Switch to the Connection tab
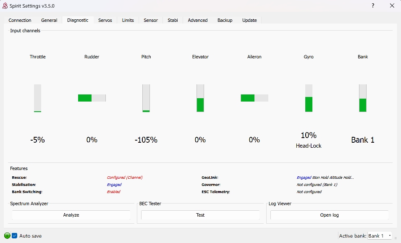Image resolution: width=401 pixels, height=243 pixels. [x=20, y=20]
